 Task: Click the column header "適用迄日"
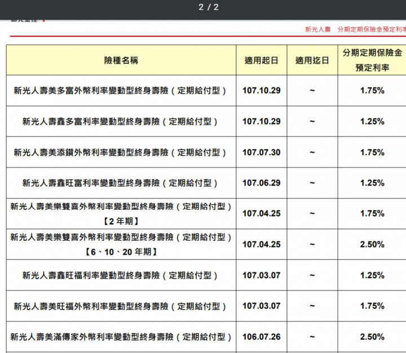312,60
